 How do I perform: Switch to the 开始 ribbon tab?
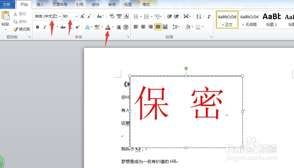[x=24, y=5]
